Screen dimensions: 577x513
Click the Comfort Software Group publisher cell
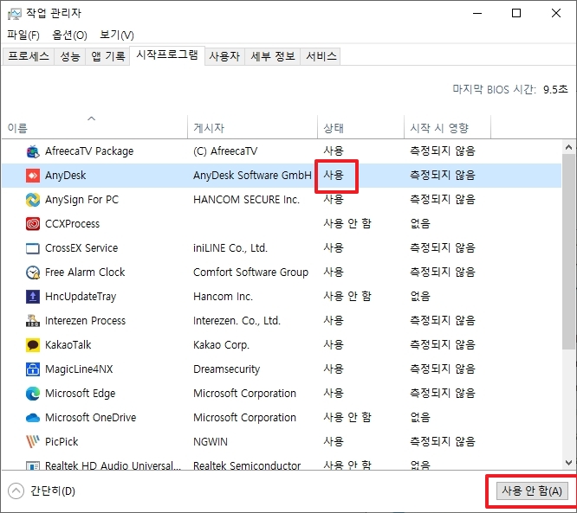point(250,273)
